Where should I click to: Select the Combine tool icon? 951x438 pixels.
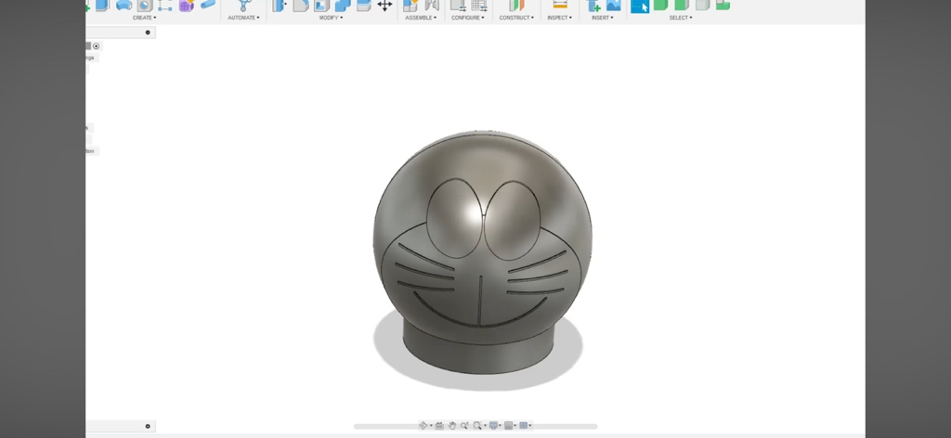343,5
